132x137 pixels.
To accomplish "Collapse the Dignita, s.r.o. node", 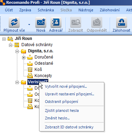I will pyautogui.click(x=17, y=51).
